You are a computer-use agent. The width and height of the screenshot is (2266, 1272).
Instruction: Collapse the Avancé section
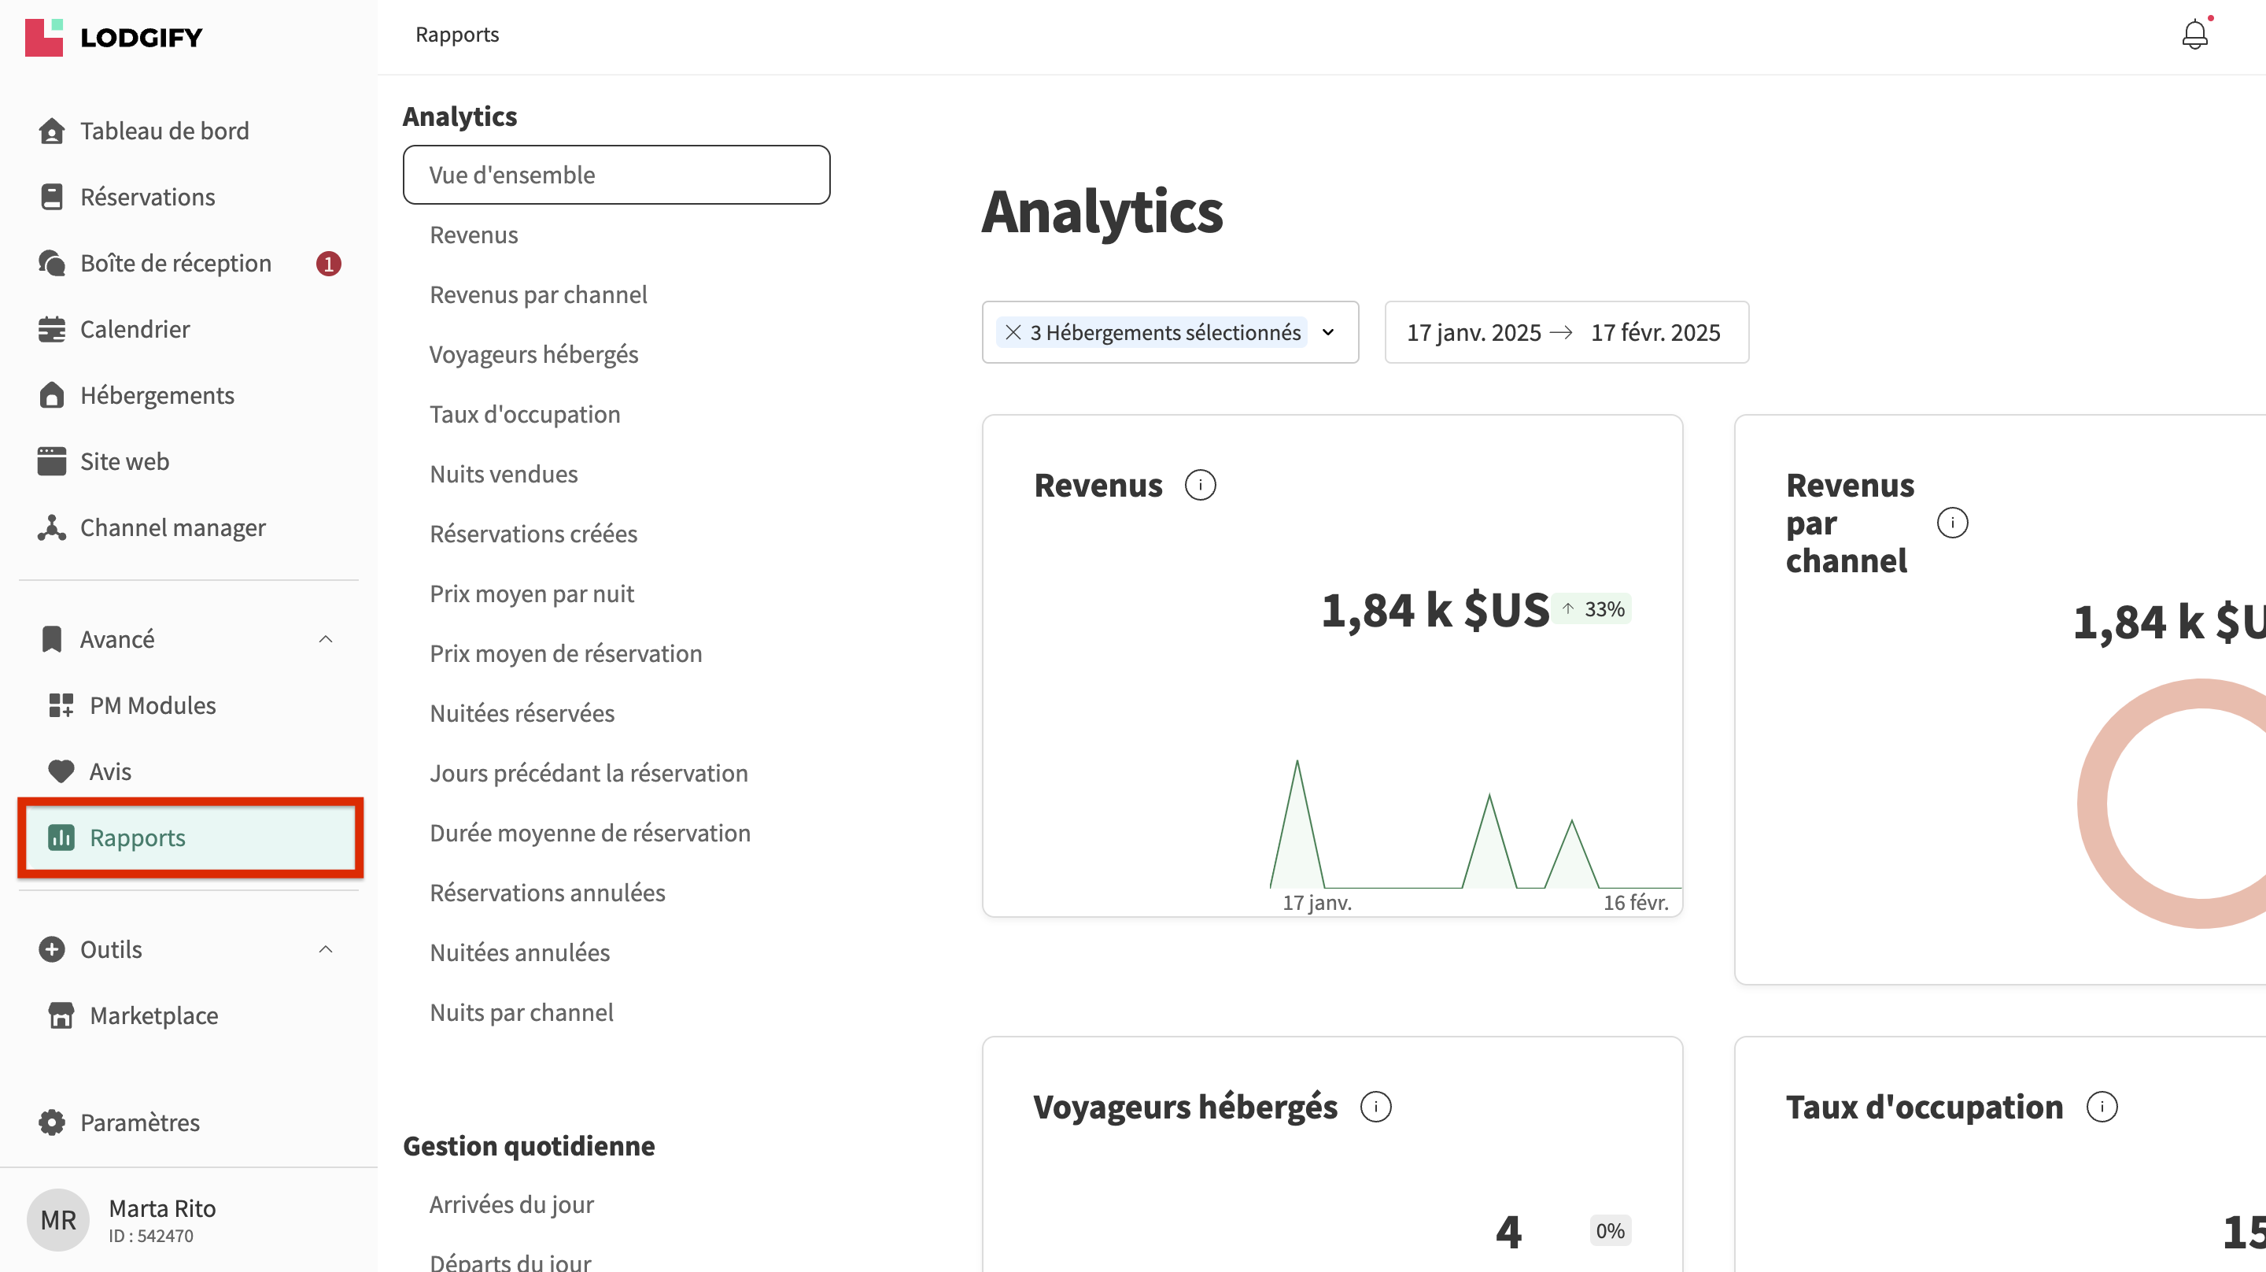tap(326, 639)
